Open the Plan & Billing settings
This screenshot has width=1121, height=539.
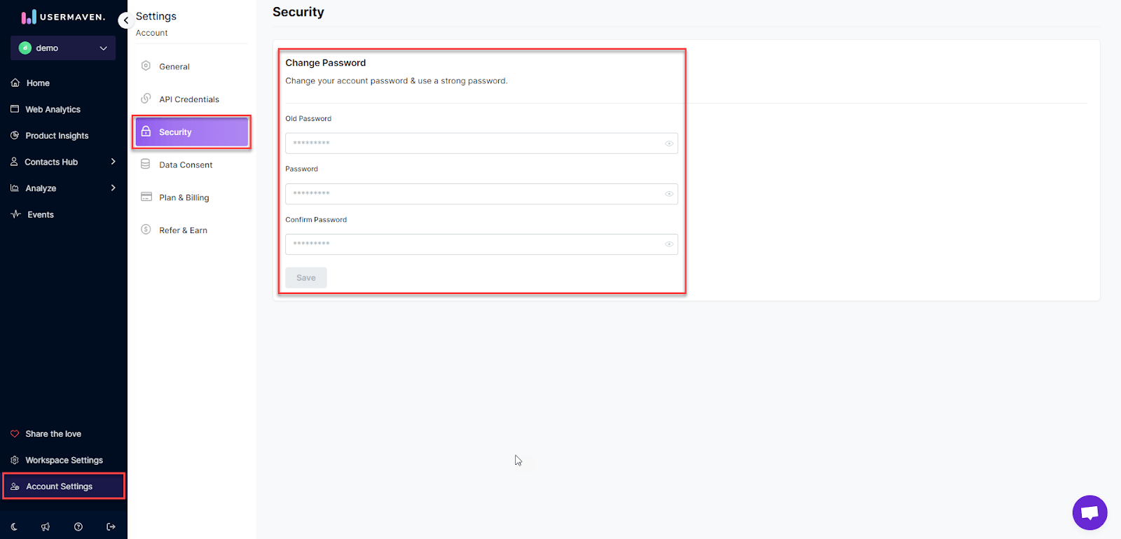pyautogui.click(x=184, y=197)
